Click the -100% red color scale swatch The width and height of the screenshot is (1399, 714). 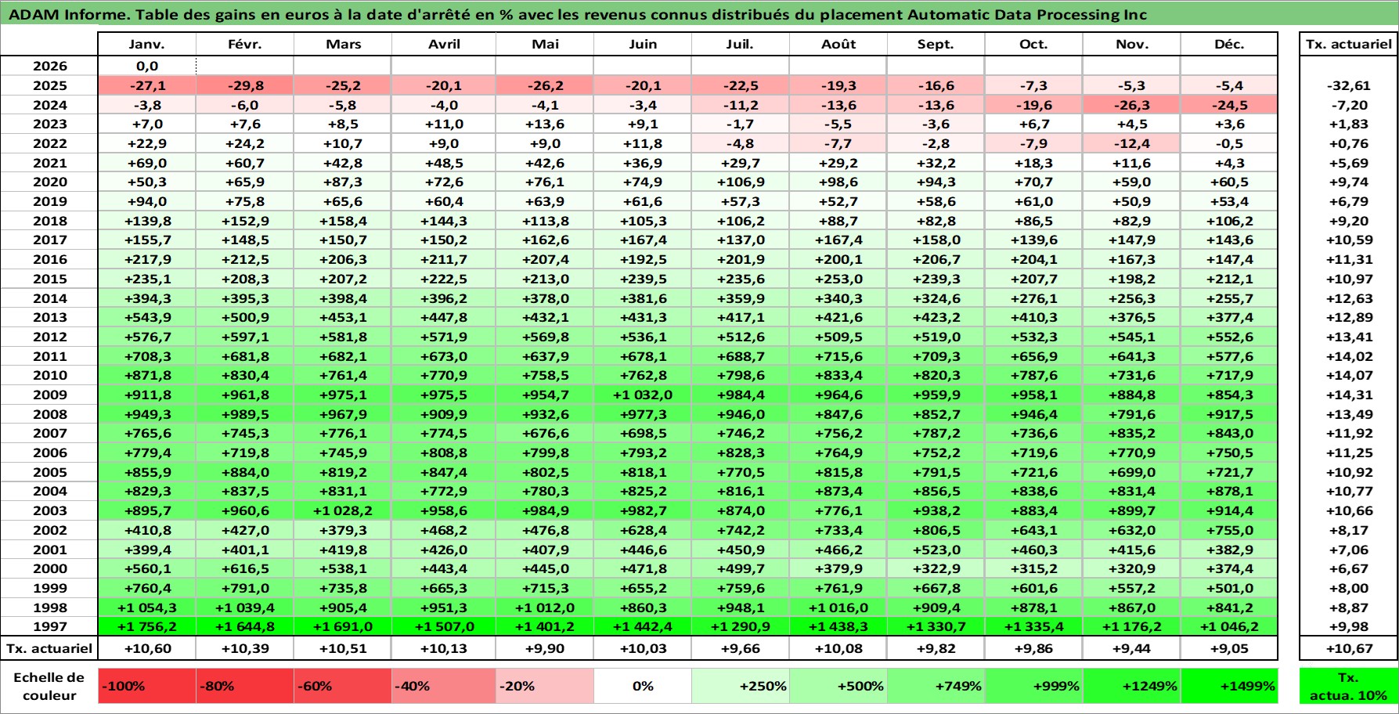[x=147, y=686]
